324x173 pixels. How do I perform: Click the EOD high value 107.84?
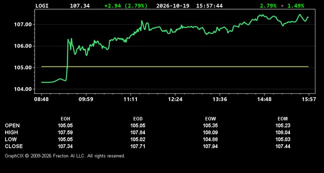138,132
